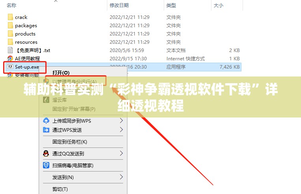The image size is (301, 194).
Task: Click the 上传或同步到WPS menu label
Action: point(72,121)
